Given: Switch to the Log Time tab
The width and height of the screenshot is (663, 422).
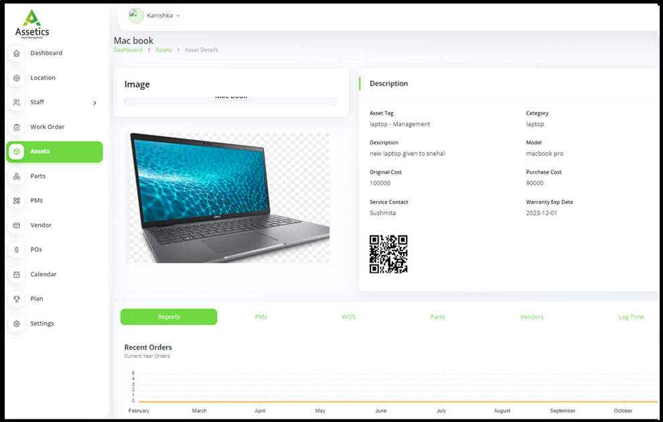Looking at the screenshot, I should [x=631, y=317].
